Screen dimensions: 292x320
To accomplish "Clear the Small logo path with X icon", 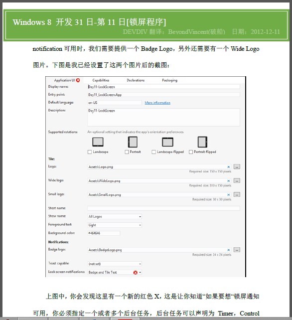I will (229, 195).
